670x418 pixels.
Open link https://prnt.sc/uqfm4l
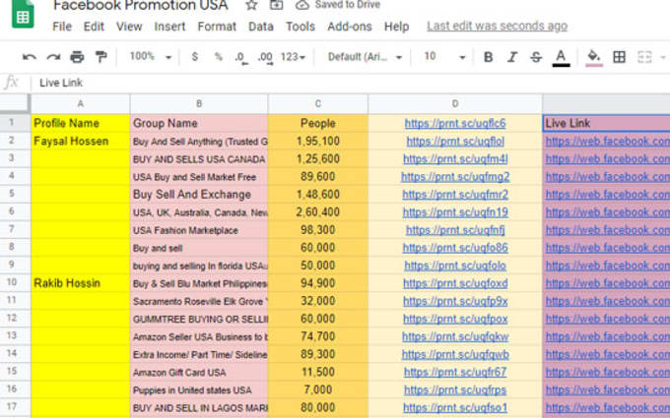pyautogui.click(x=455, y=159)
